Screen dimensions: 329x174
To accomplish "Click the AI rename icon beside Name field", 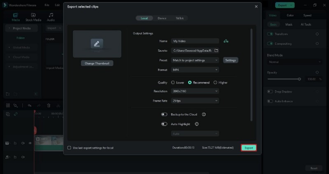I will [226, 41].
